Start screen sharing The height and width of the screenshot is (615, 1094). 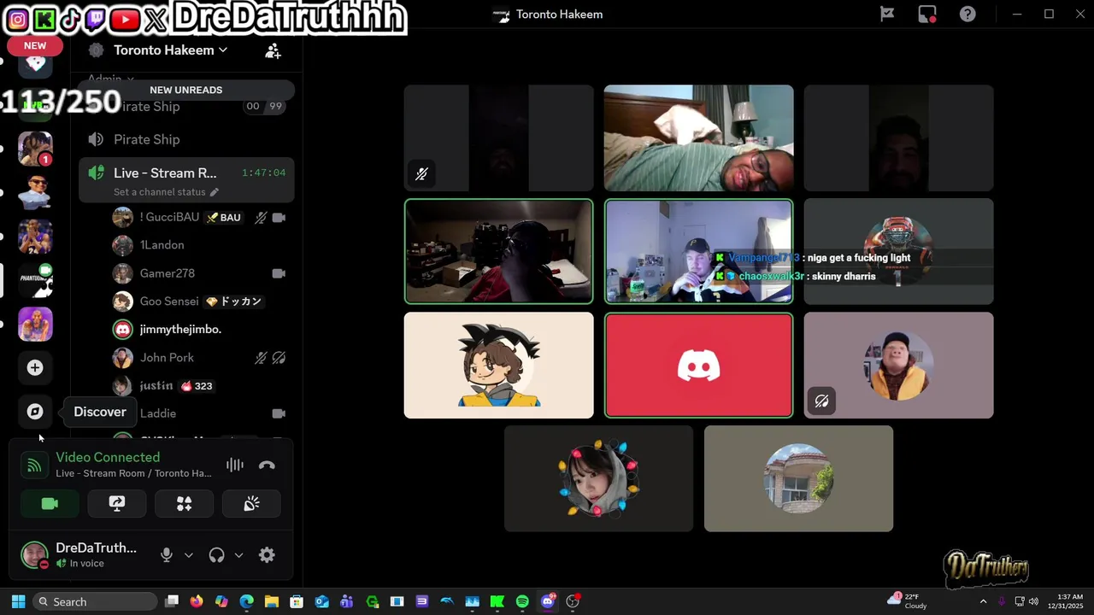click(x=117, y=504)
